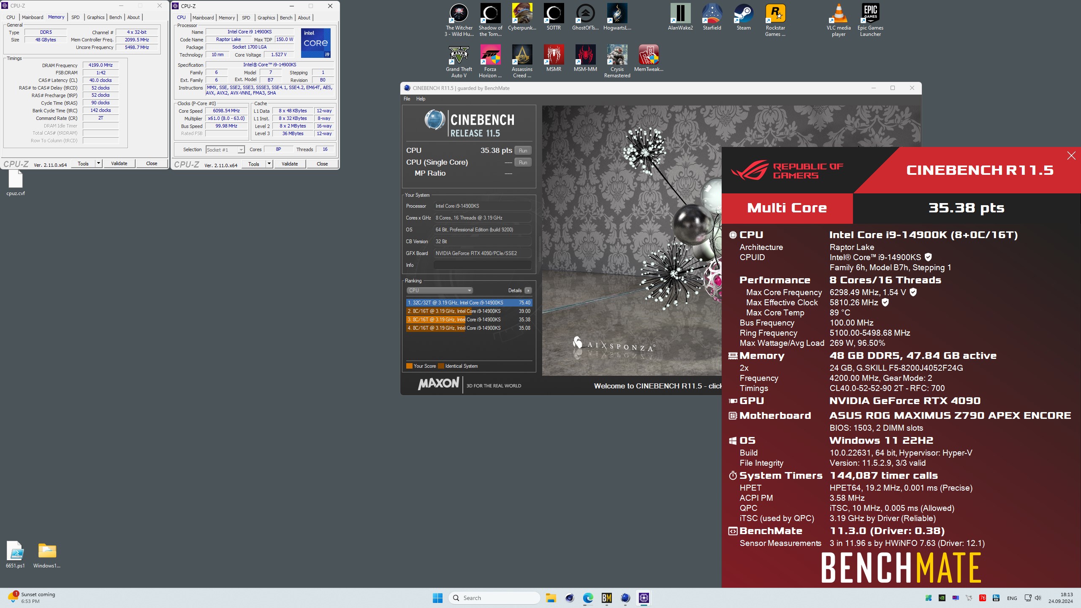Image resolution: width=1081 pixels, height=608 pixels.
Task: Click the taskbar Search box
Action: click(x=494, y=598)
